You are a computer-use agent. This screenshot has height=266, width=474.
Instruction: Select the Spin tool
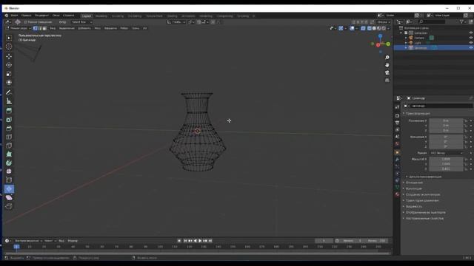point(9,163)
